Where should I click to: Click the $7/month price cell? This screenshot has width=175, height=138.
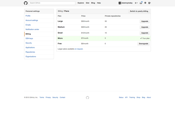85,38
